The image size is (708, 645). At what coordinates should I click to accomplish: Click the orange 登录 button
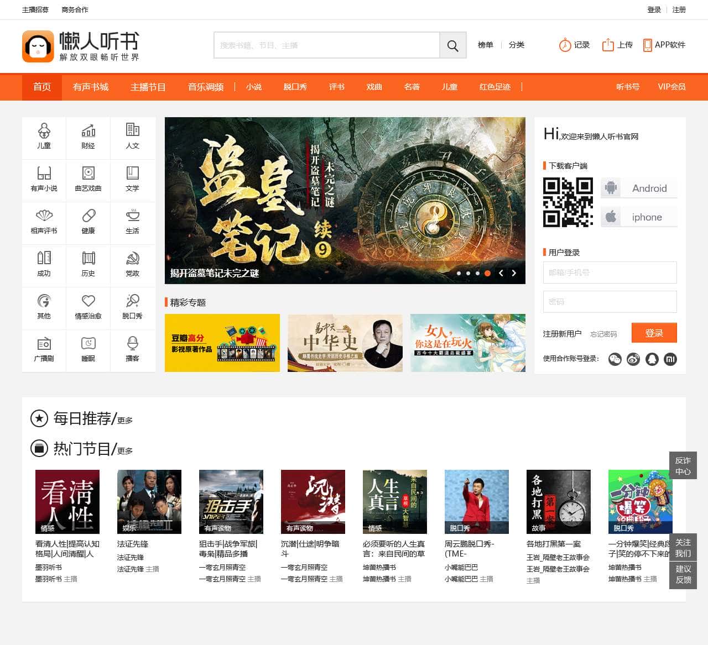(654, 333)
